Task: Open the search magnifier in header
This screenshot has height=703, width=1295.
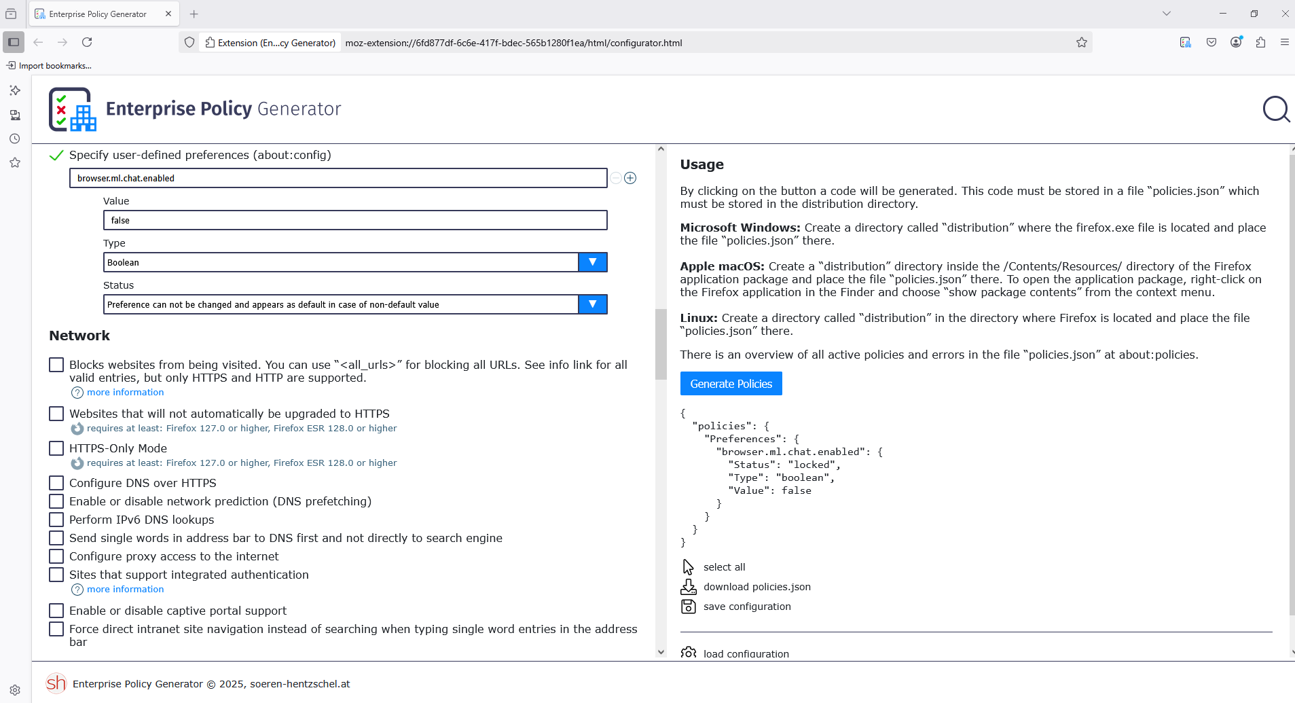Action: point(1276,109)
